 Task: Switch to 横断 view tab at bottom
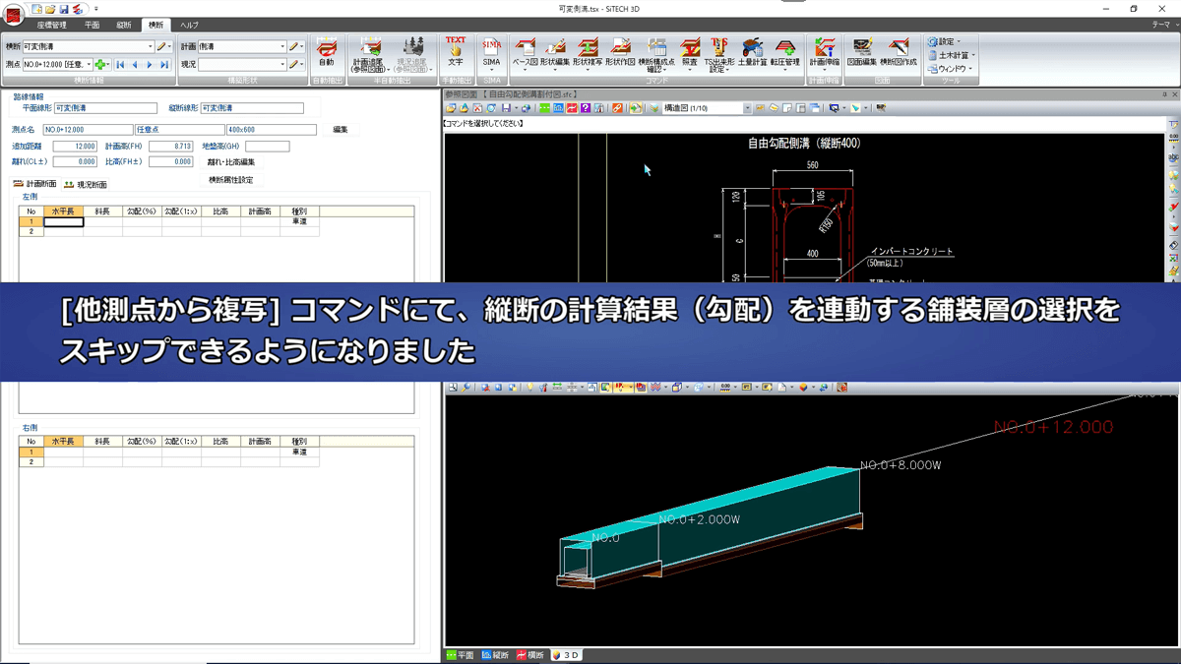pos(530,655)
